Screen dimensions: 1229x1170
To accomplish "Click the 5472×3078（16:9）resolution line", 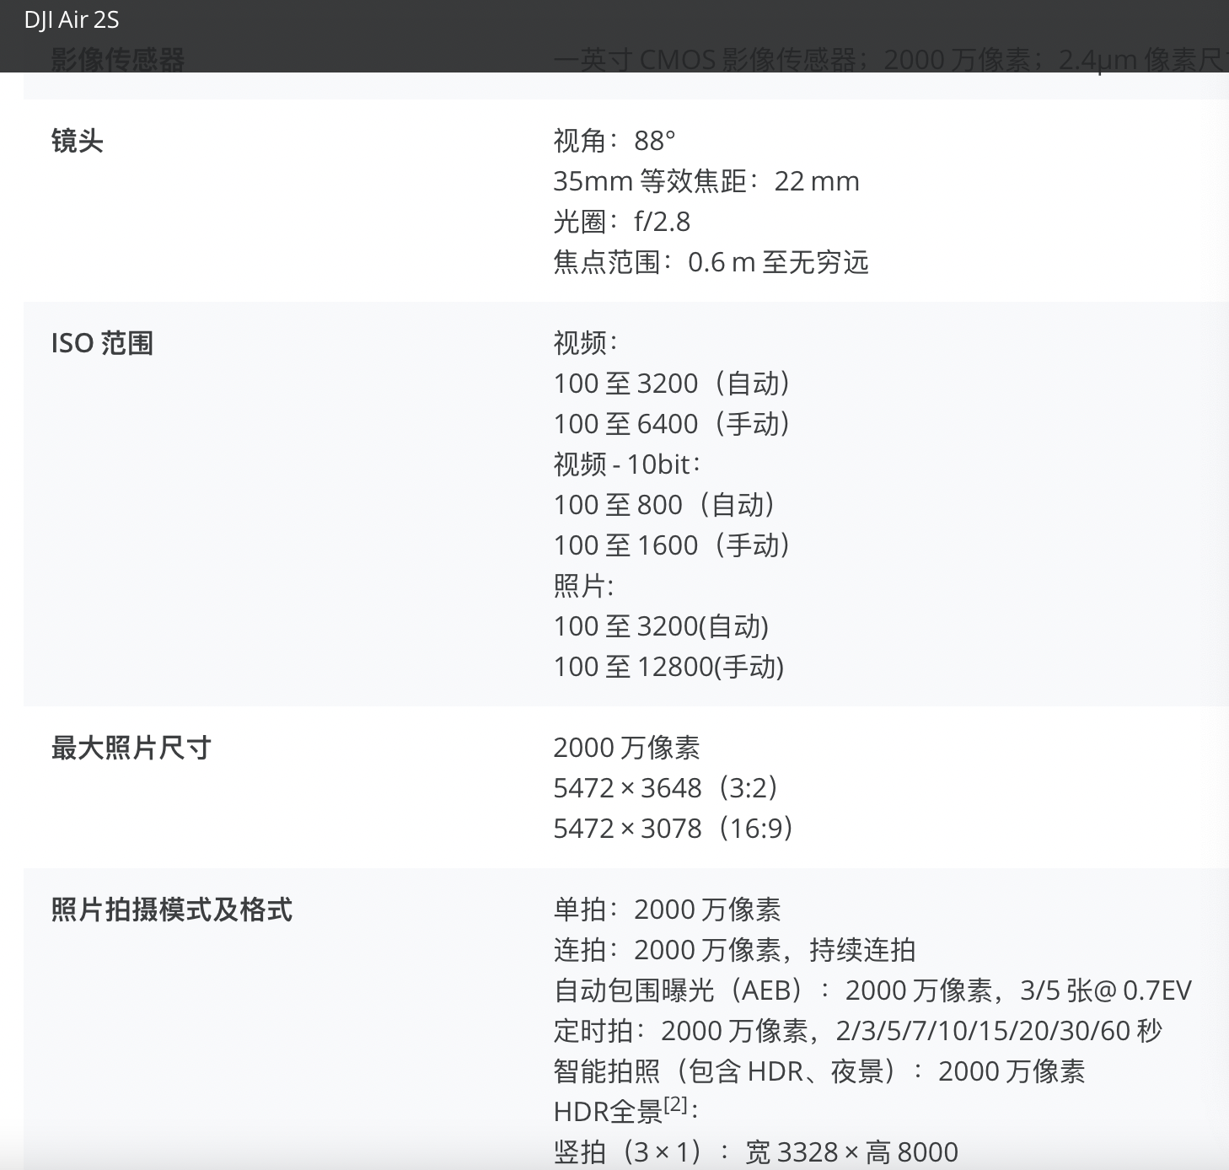I will point(674,829).
